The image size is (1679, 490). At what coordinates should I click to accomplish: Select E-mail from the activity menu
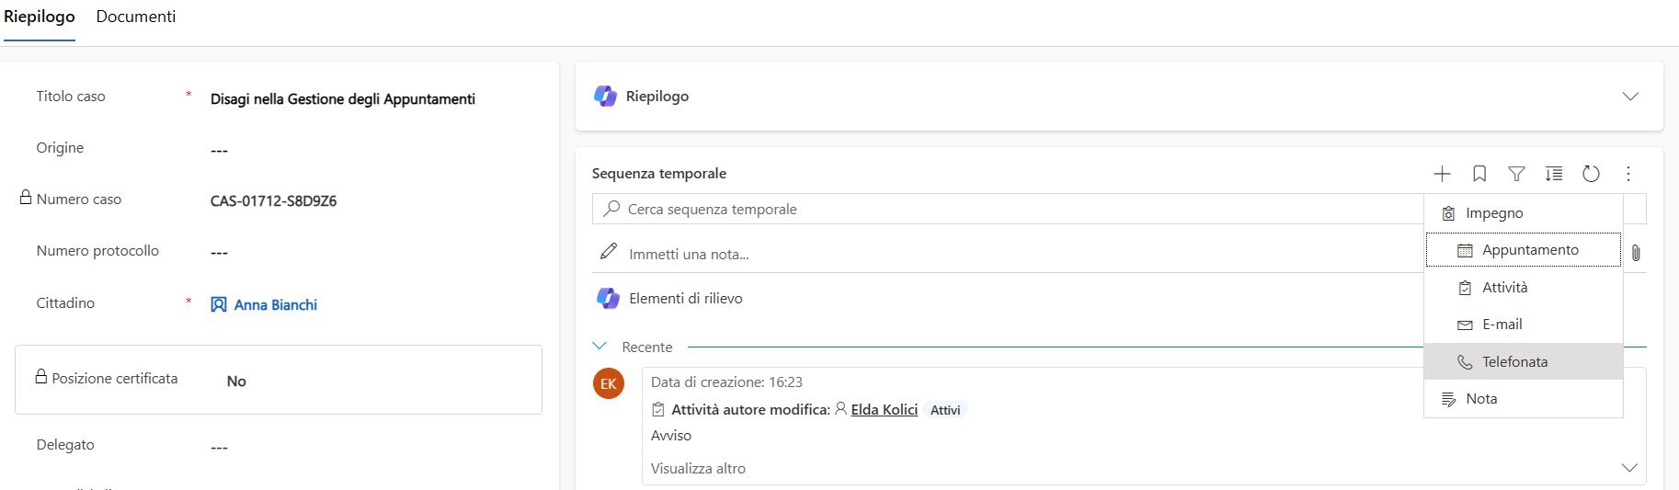(1502, 325)
